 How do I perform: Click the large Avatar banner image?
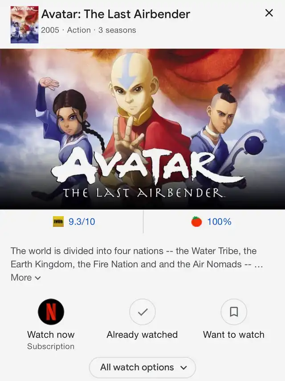click(x=142, y=129)
